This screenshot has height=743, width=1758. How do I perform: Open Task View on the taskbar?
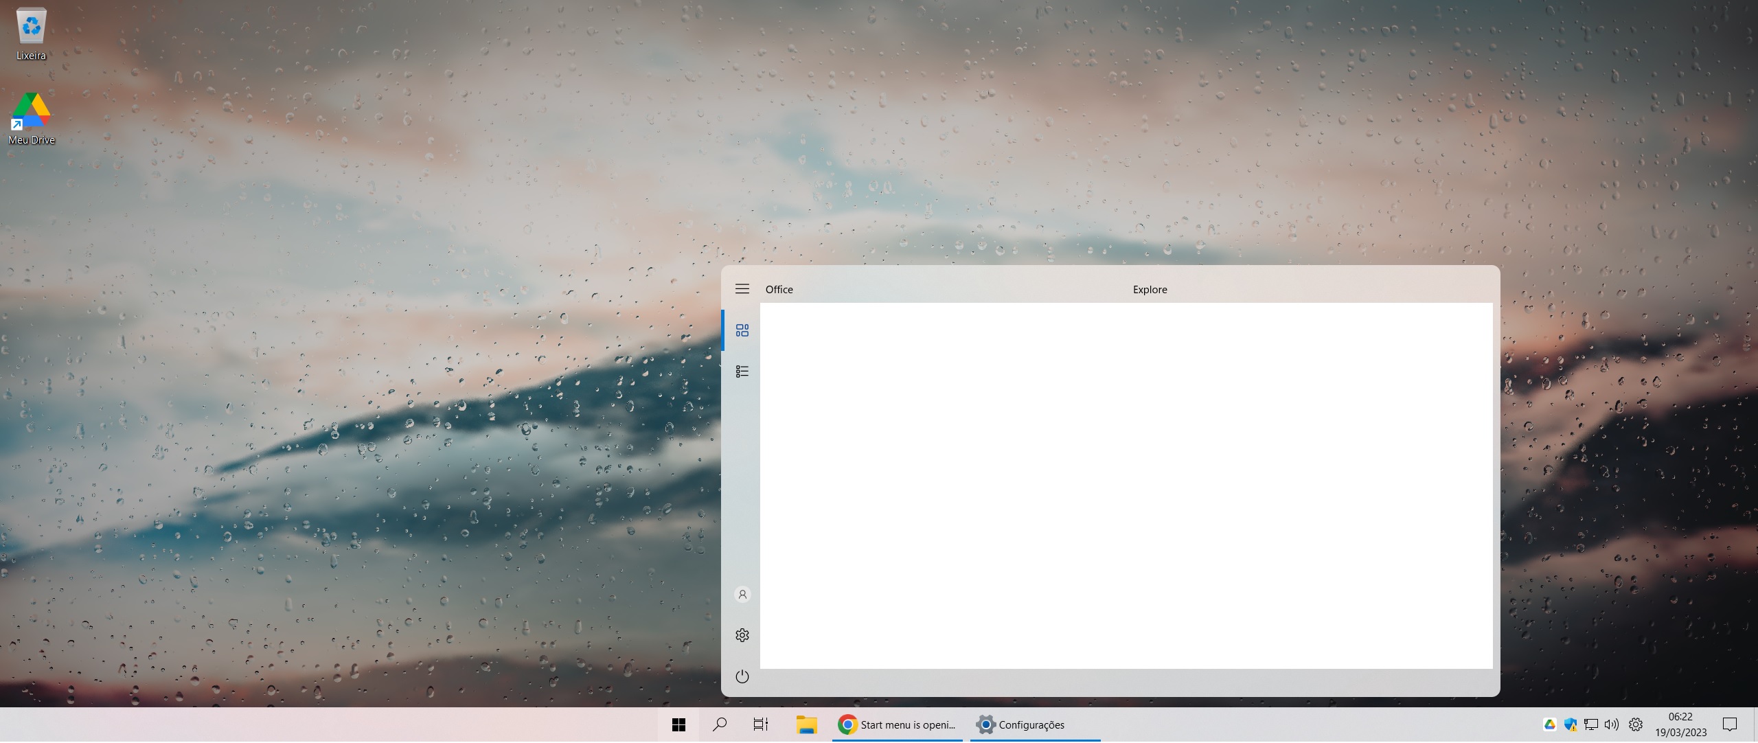[761, 725]
